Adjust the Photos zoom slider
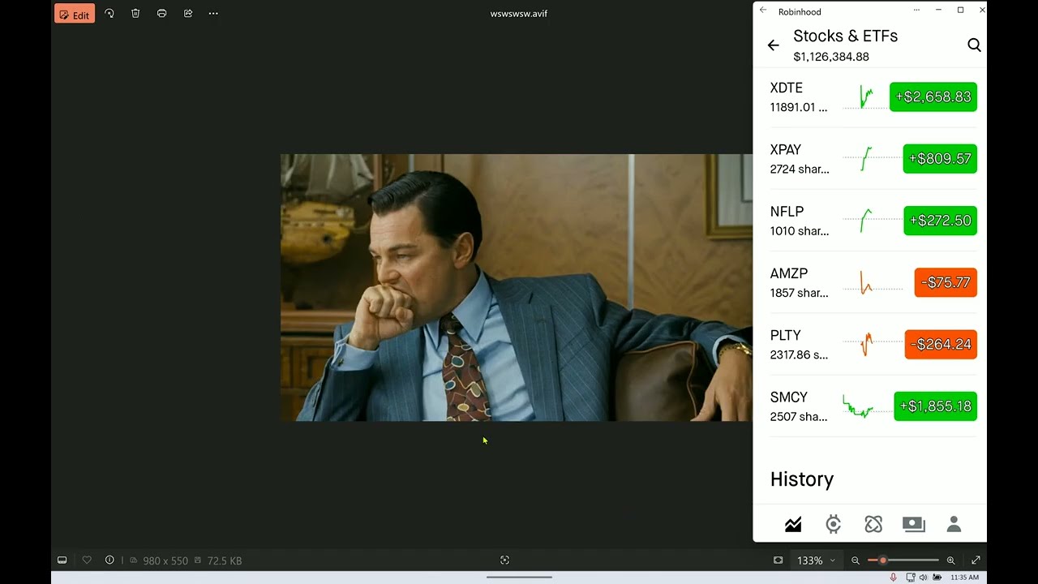This screenshot has width=1038, height=584. tap(903, 560)
